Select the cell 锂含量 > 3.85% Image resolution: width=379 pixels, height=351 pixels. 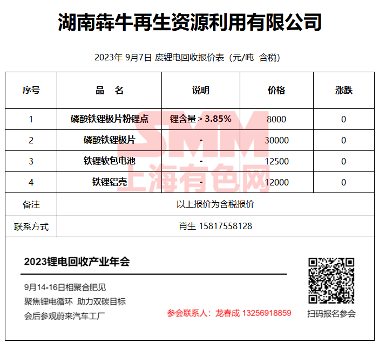(x=201, y=119)
